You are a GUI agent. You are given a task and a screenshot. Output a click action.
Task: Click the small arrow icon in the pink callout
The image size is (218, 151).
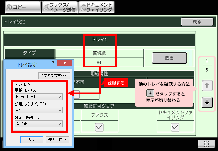tap(150, 93)
